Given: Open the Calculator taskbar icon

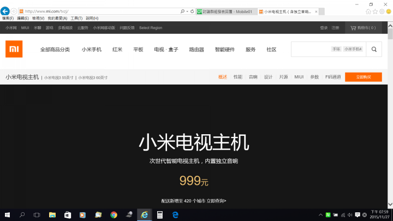Looking at the screenshot, I should (159, 215).
